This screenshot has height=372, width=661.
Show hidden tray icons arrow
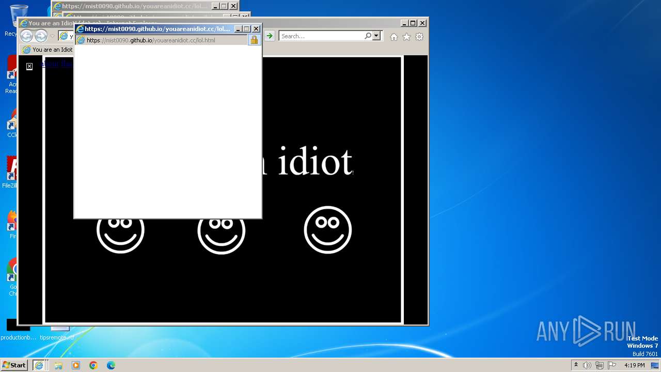click(x=576, y=365)
